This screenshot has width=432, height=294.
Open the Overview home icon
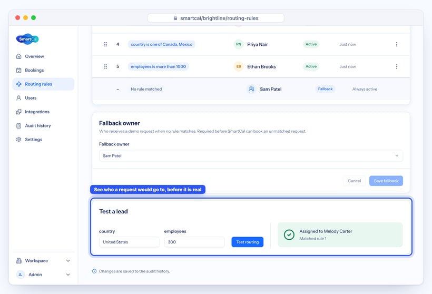[19, 56]
